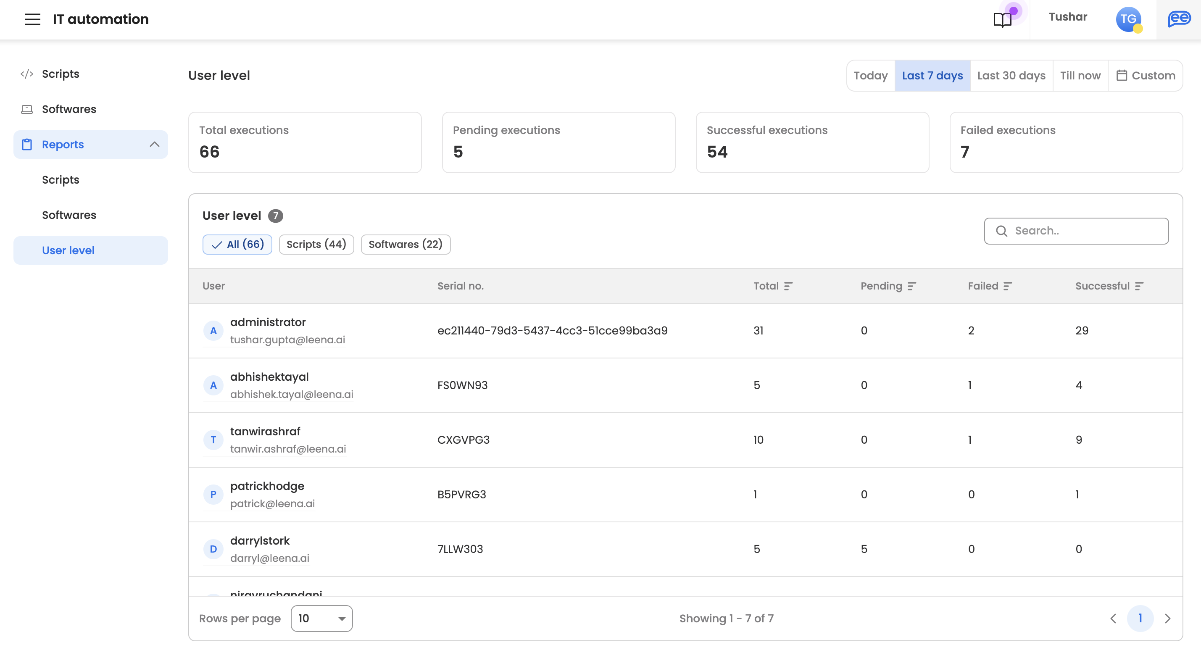Image resolution: width=1201 pixels, height=653 pixels.
Task: Sort table by Failed column icon
Action: click(1008, 286)
